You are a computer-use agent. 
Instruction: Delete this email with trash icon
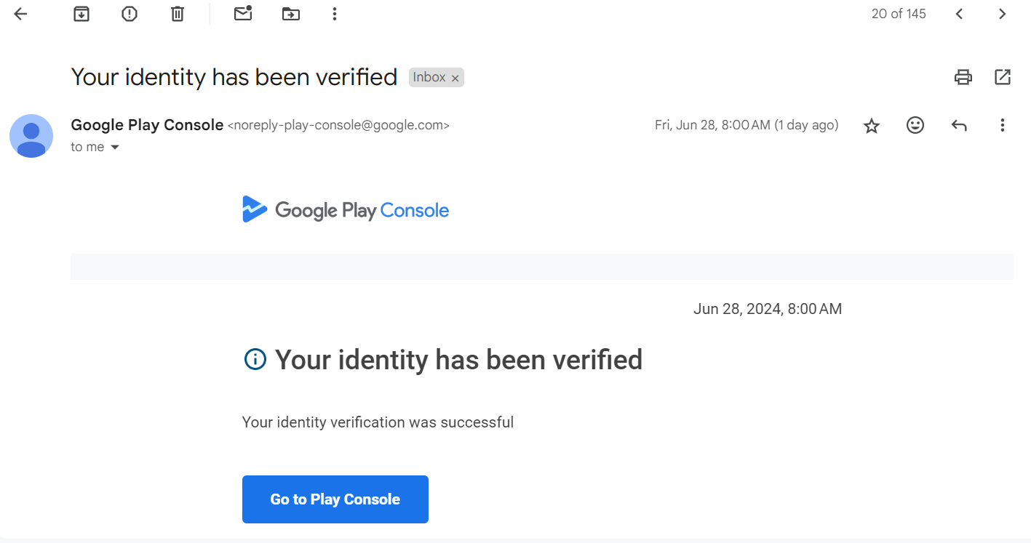178,14
